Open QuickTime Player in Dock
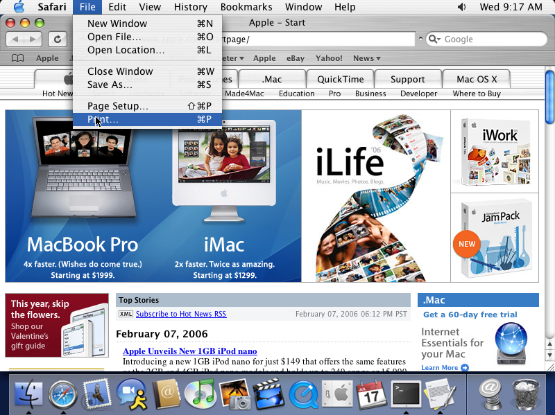 click(304, 394)
